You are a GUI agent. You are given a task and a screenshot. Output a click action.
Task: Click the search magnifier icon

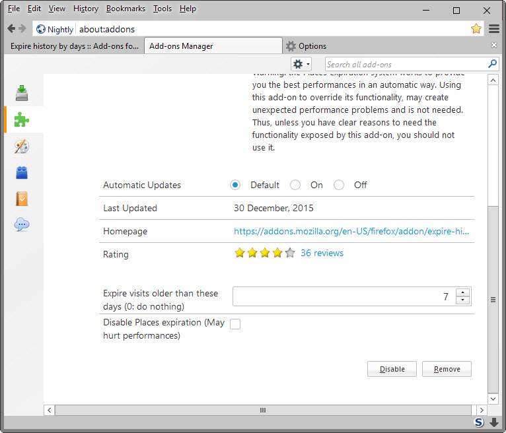[x=492, y=64]
